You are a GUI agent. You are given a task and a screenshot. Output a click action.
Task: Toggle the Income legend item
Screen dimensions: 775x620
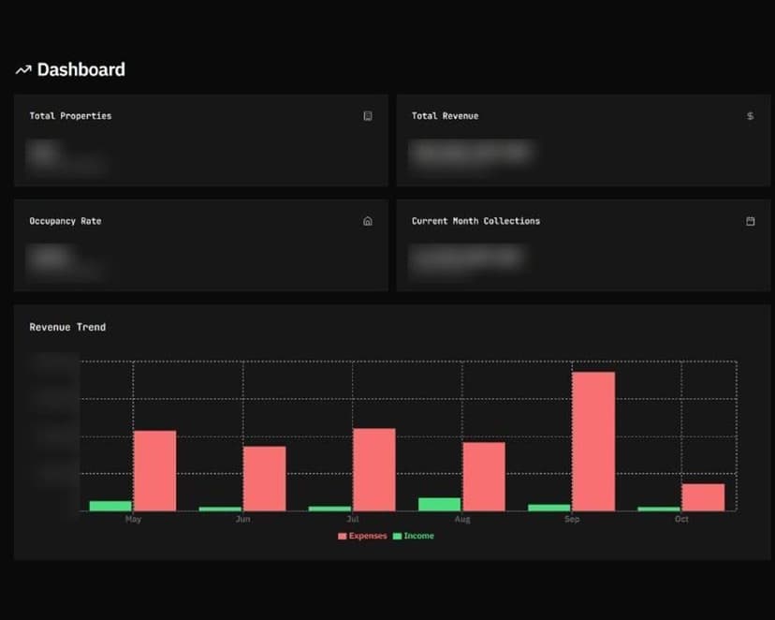coord(413,536)
